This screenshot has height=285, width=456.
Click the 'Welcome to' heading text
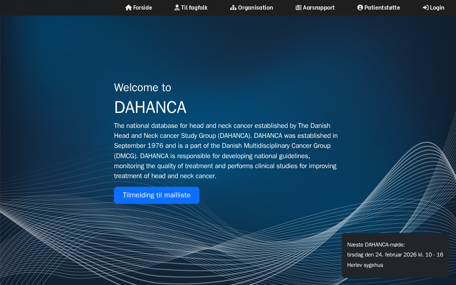click(142, 87)
